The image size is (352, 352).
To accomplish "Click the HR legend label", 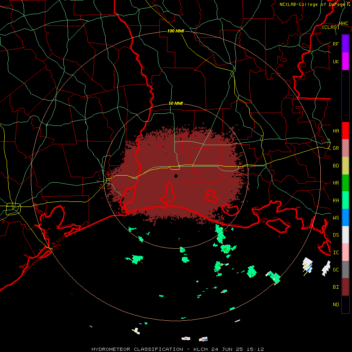I will click(x=336, y=183).
